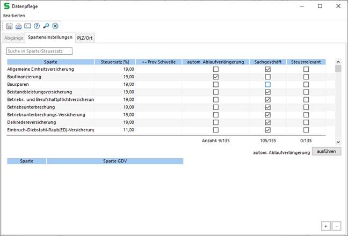This screenshot has height=236, width=348.
Task: Click the circled X close icon in toolbar
Action: point(55,26)
